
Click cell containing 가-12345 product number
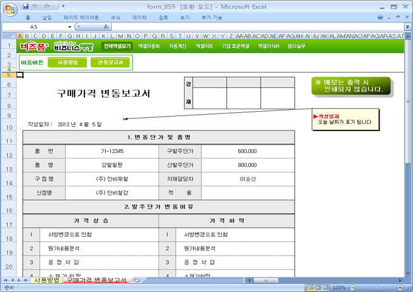pyautogui.click(x=112, y=151)
